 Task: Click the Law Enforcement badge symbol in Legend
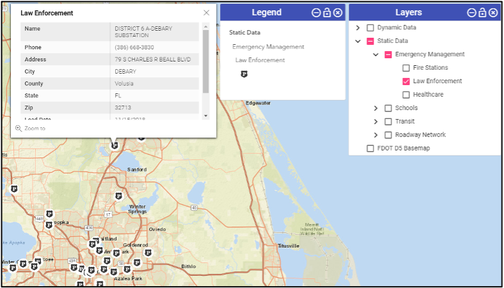(x=244, y=74)
